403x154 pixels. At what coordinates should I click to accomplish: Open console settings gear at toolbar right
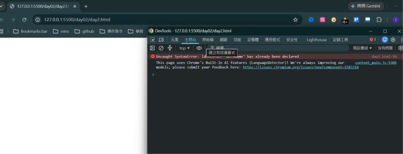tap(400, 48)
